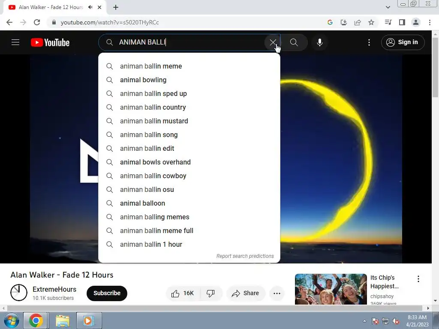This screenshot has width=439, height=329.
Task: Choose suggestion 'animal bowling'
Action: (189, 80)
